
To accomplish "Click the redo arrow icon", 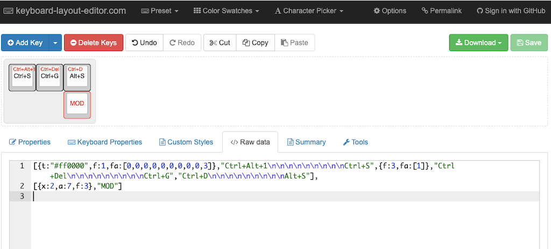I will [x=173, y=43].
